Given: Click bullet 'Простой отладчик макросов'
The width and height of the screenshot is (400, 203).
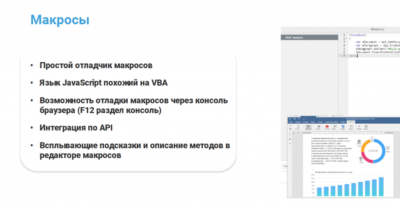Looking at the screenshot, I should point(96,65).
